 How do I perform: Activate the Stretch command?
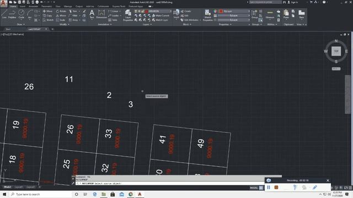tap(48, 20)
